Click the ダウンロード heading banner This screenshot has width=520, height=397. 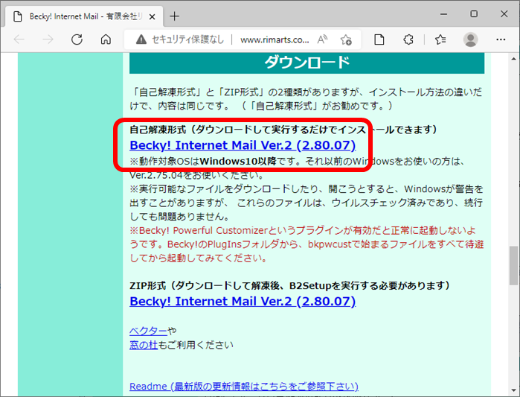click(306, 63)
